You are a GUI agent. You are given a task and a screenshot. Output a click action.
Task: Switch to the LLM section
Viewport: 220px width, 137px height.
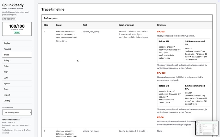(x=17, y=78)
